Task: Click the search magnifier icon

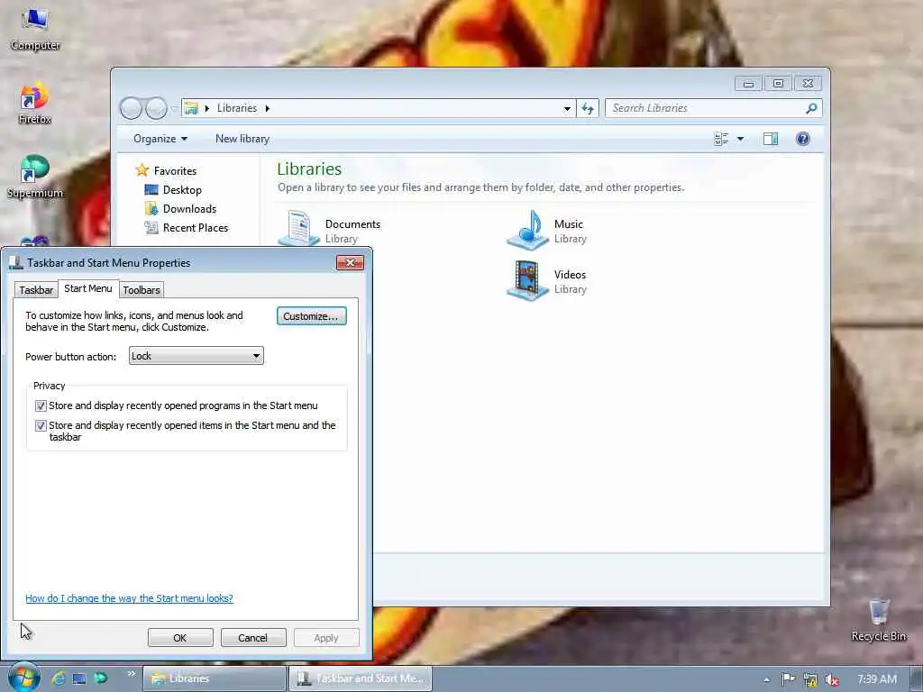Action: click(812, 108)
